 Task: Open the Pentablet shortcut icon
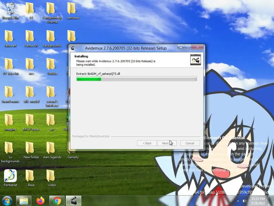coord(10,178)
